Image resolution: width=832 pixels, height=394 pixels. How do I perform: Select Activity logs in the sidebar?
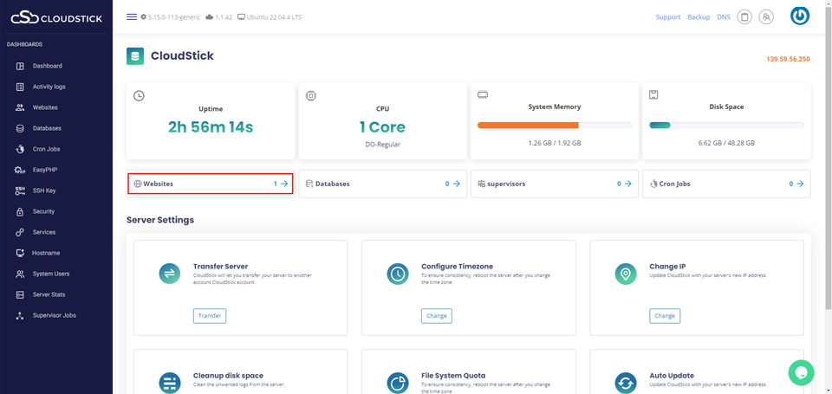point(49,87)
